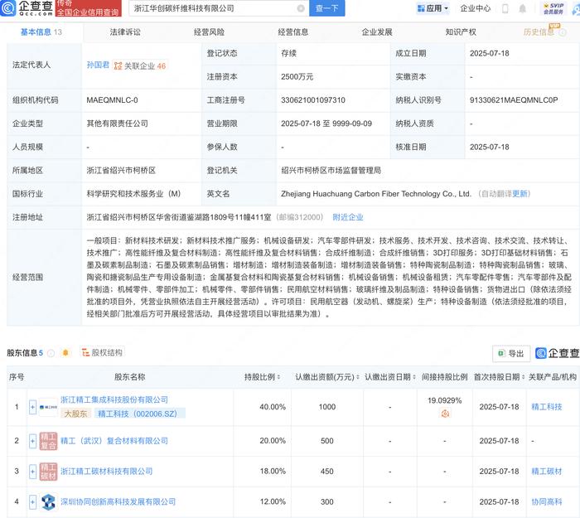Viewport: 580px width, 518px height.
Task: Click the 浙江精工集成科技 company logo thumbnail
Action: (48, 407)
